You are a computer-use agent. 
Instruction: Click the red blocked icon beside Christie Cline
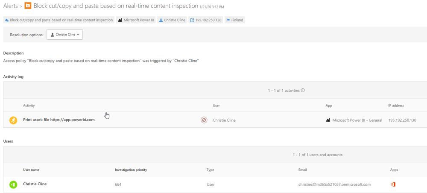point(204,120)
